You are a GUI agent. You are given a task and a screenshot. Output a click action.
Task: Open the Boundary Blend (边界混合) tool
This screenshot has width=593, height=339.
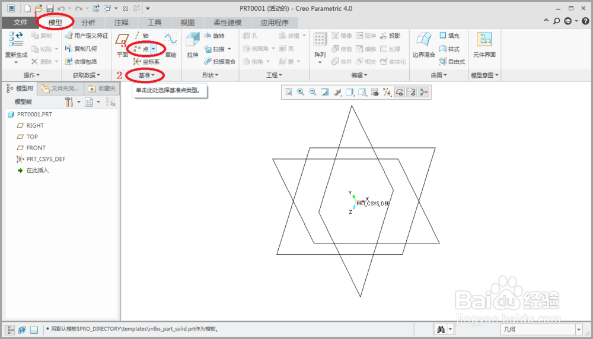[x=423, y=46]
